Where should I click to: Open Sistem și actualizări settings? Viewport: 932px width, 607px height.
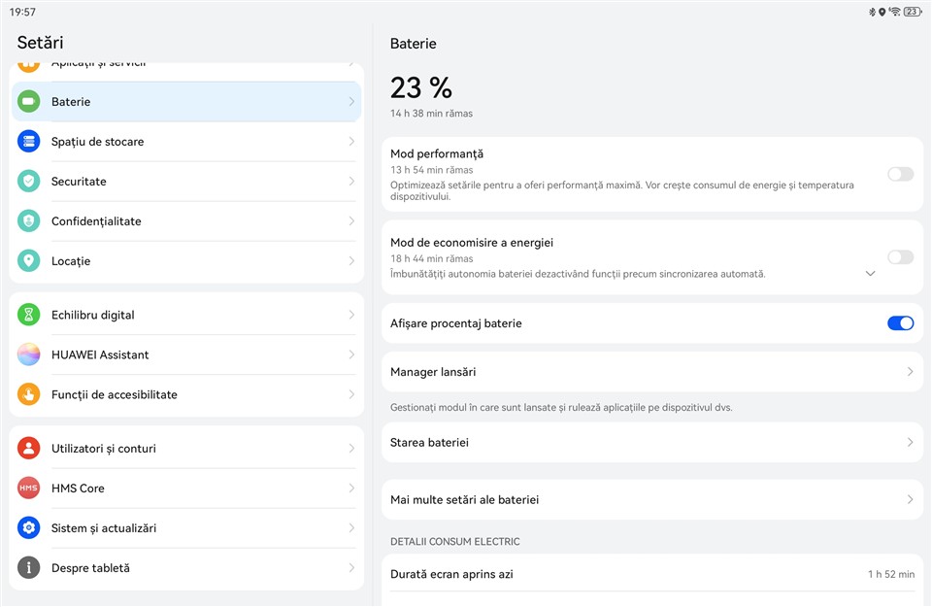[x=184, y=528]
